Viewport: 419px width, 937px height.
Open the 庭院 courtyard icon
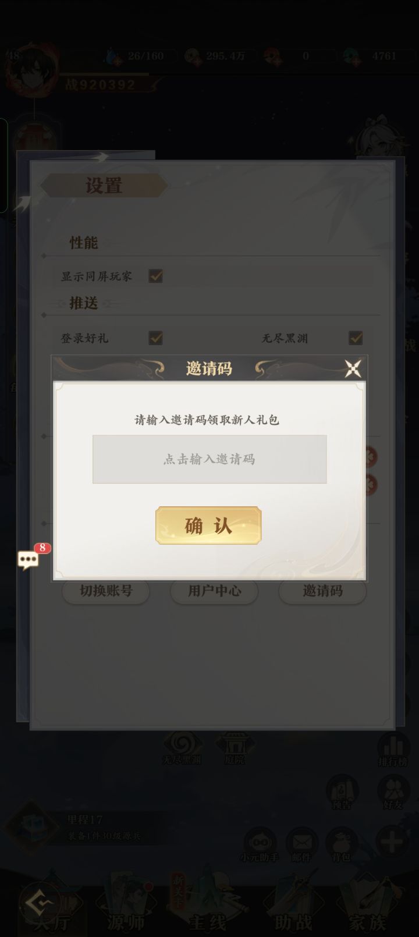235,748
